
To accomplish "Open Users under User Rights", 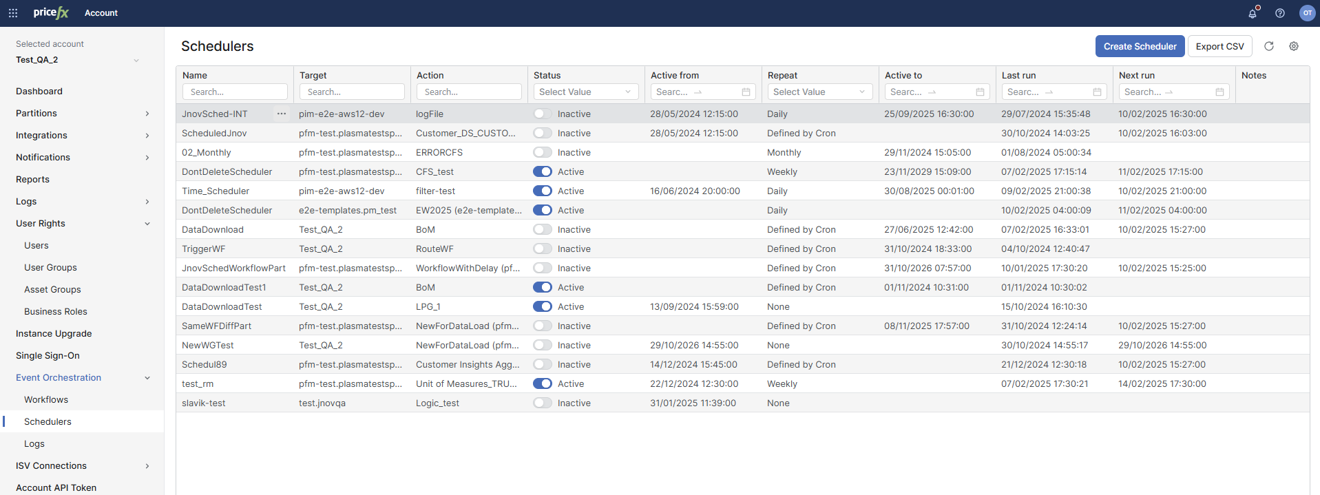I will point(36,245).
